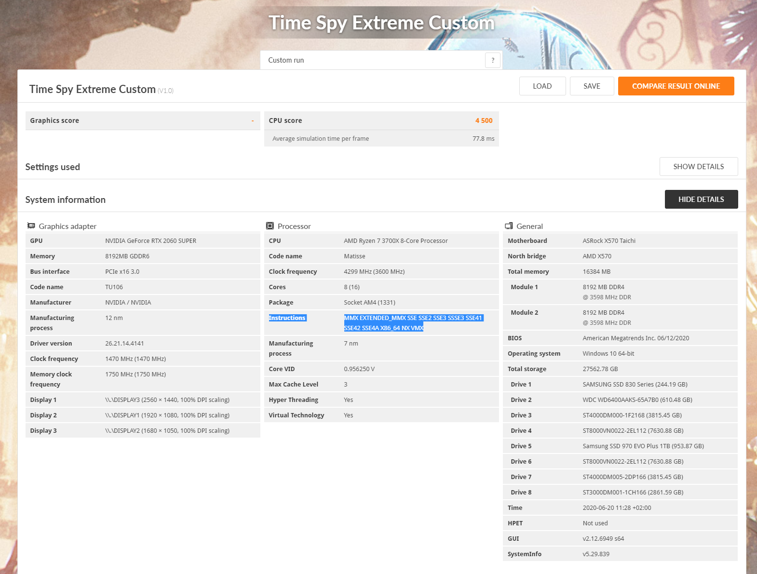This screenshot has height=574, width=757.
Task: Click the Settings used heading
Action: tap(53, 167)
